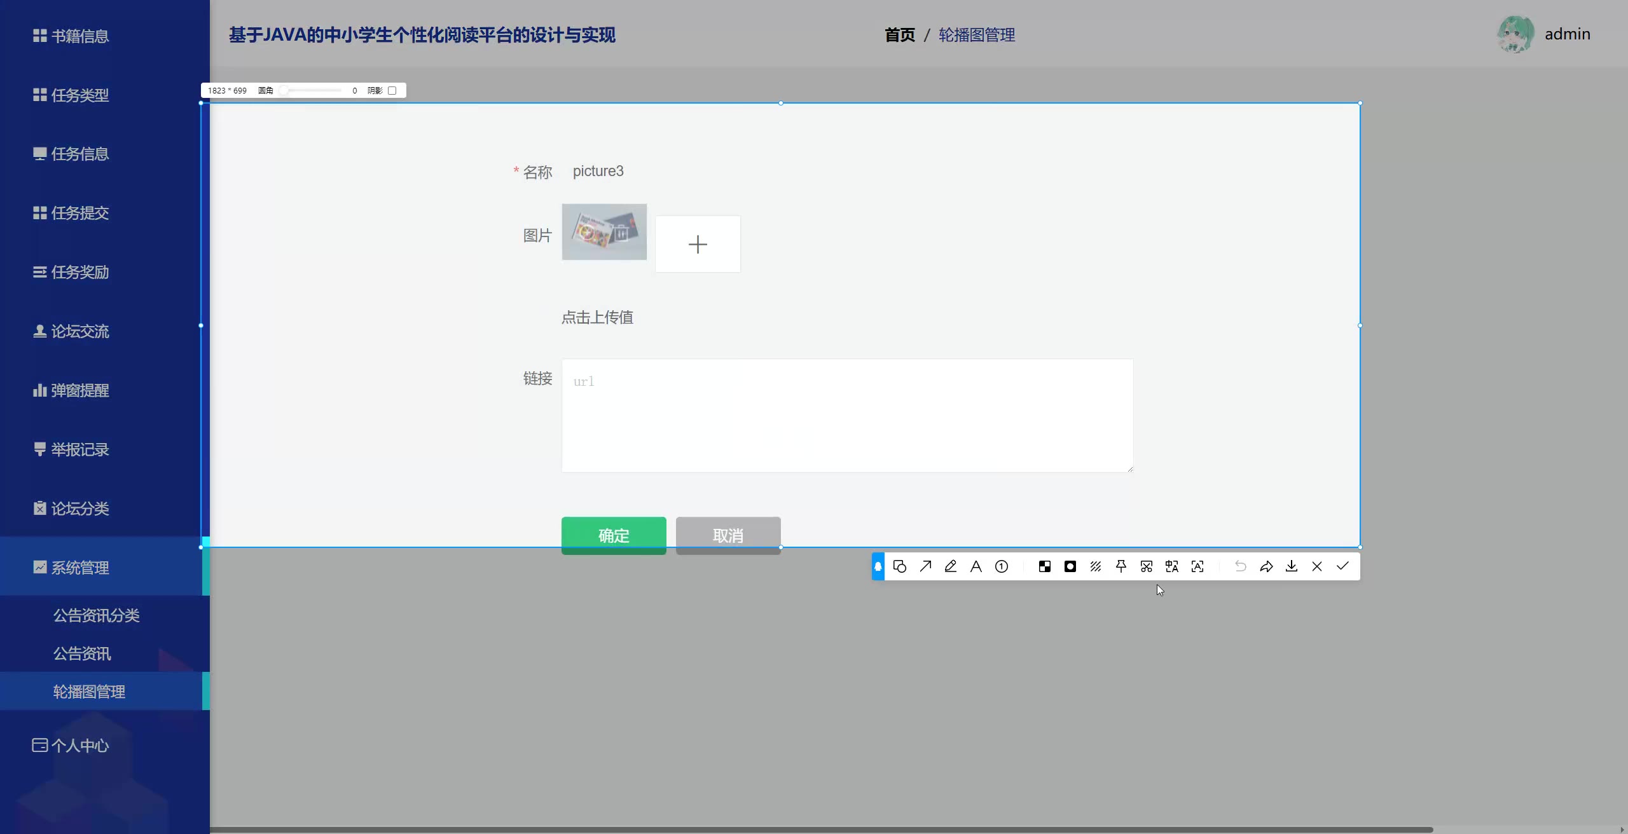The image size is (1628, 834).
Task: Go to 任务奖励 in sidebar
Action: point(80,272)
